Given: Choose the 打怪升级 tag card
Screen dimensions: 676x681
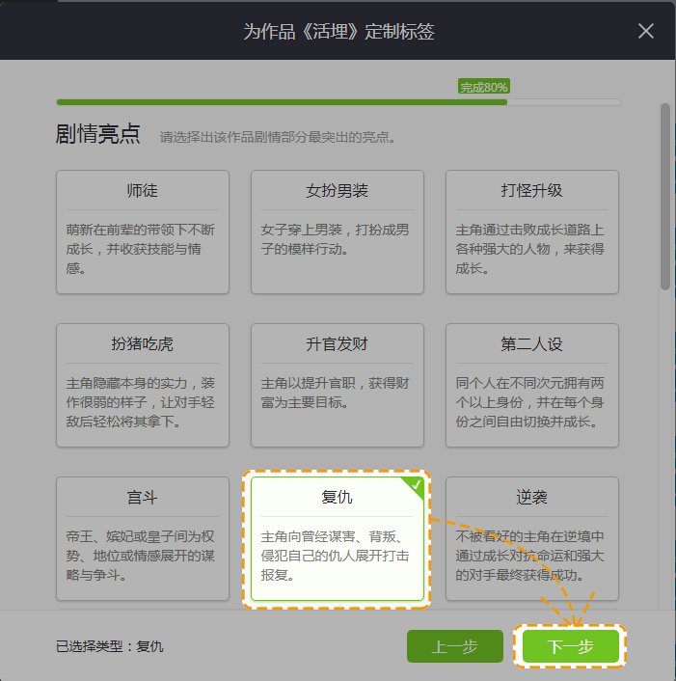Looking at the screenshot, I should (x=532, y=232).
